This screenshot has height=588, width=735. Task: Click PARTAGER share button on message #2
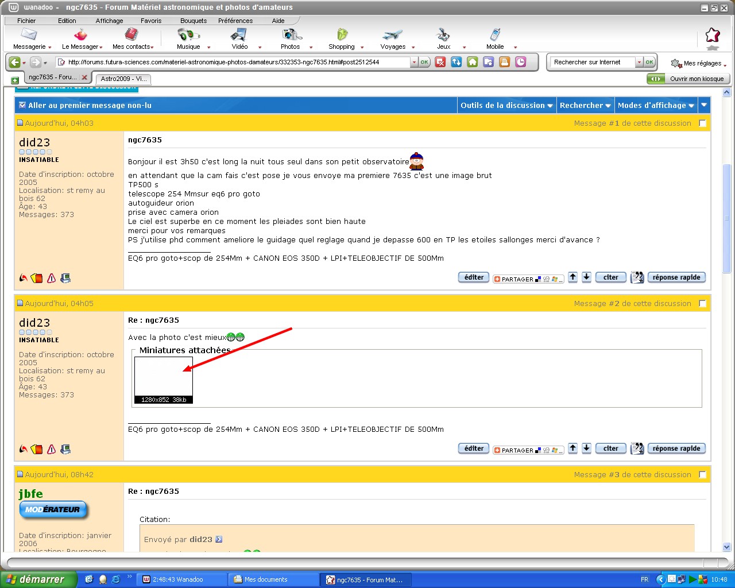528,450
